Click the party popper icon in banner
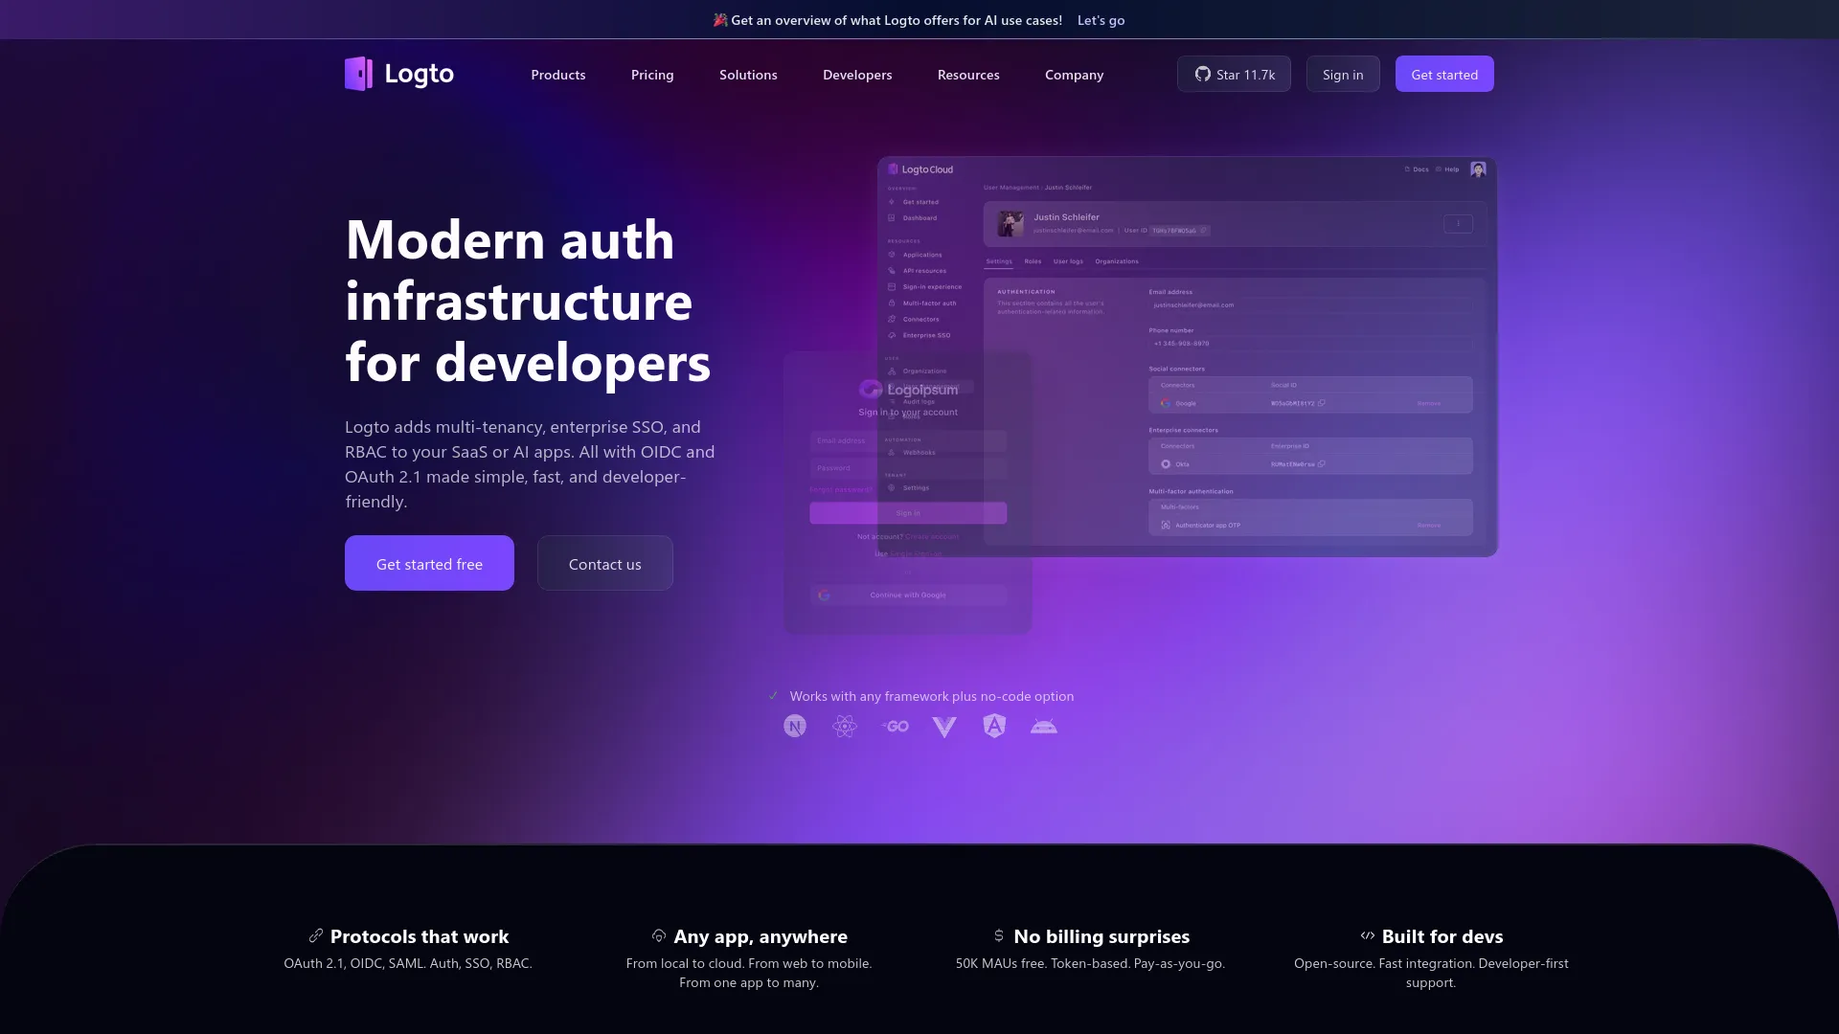The height and width of the screenshot is (1034, 1839). click(x=720, y=19)
